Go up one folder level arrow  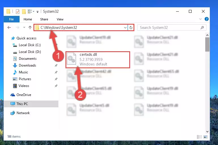point(30,27)
